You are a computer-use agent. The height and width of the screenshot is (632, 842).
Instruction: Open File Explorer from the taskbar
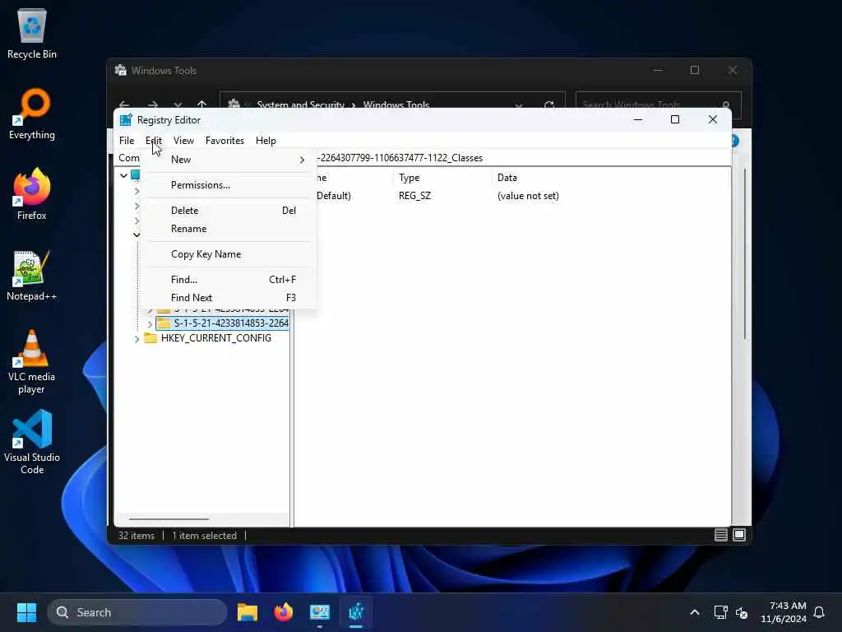[x=248, y=612]
